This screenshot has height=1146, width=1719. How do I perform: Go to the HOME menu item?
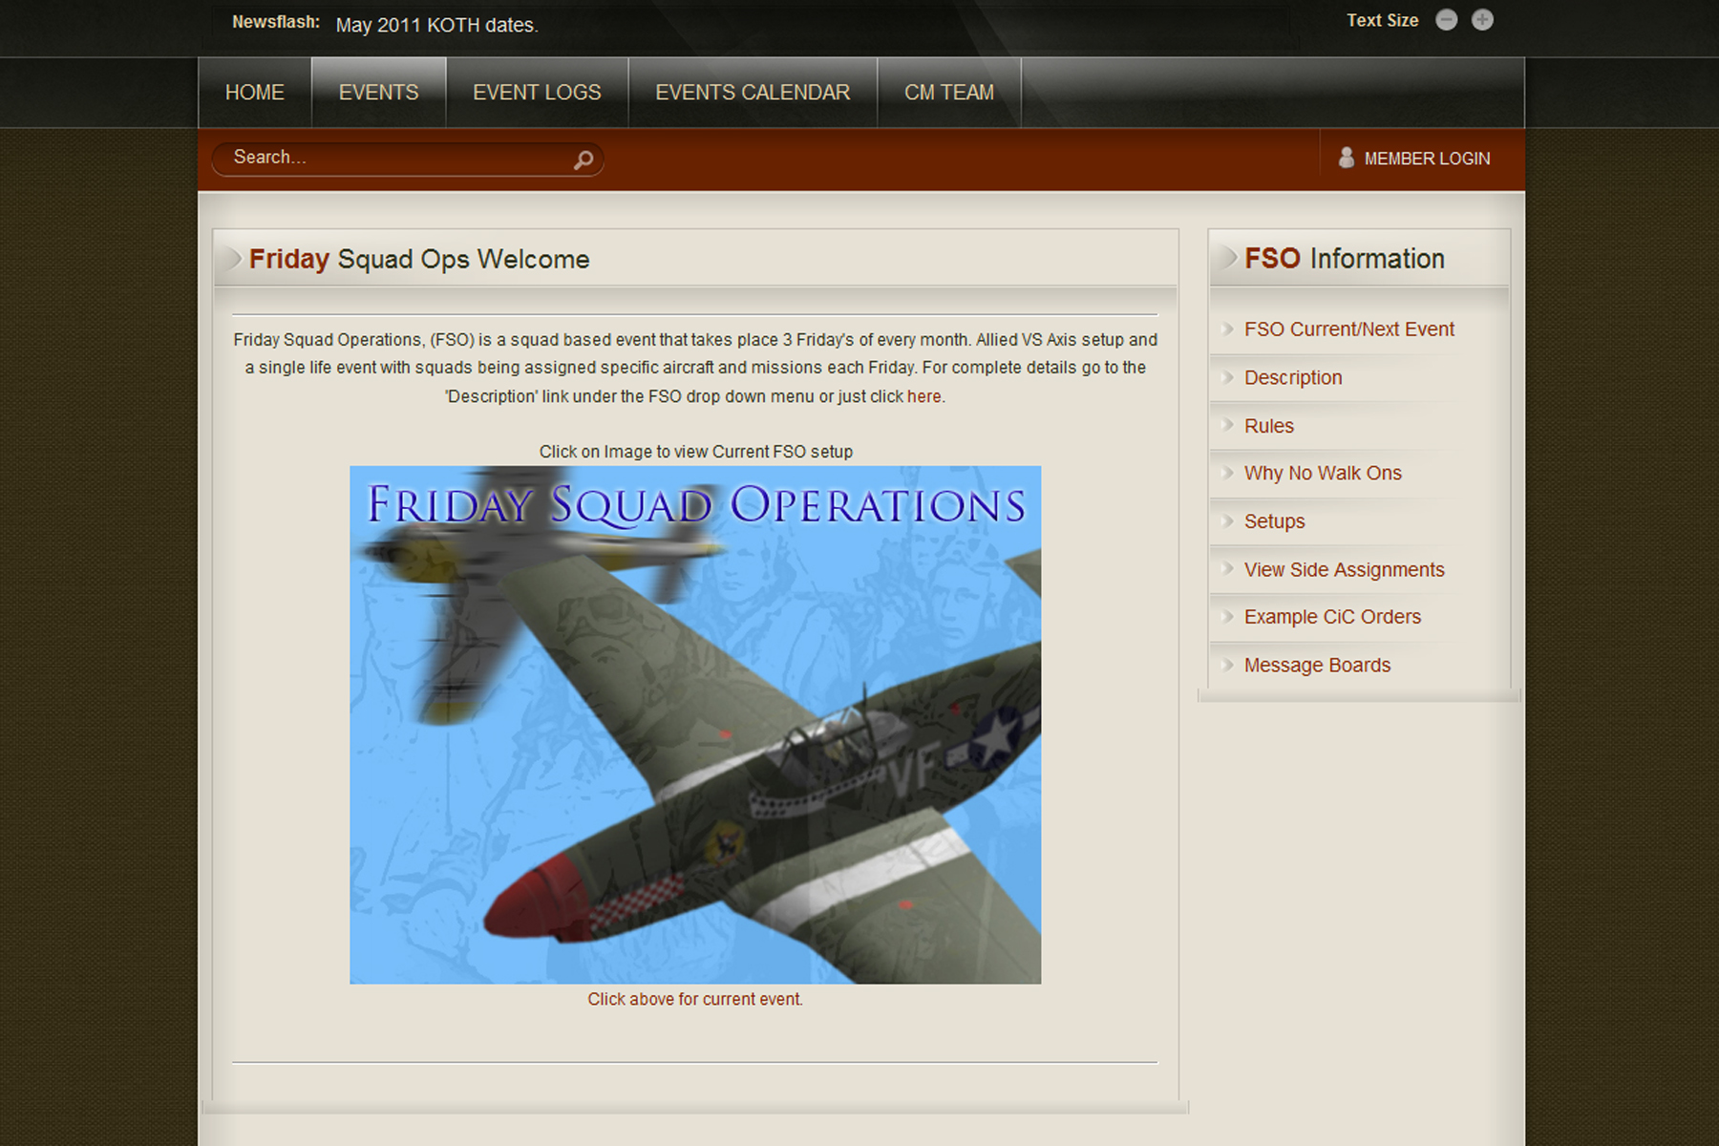[255, 93]
